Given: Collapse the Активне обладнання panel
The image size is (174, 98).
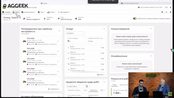Looking at the screenshot, I should (x=59, y=96).
